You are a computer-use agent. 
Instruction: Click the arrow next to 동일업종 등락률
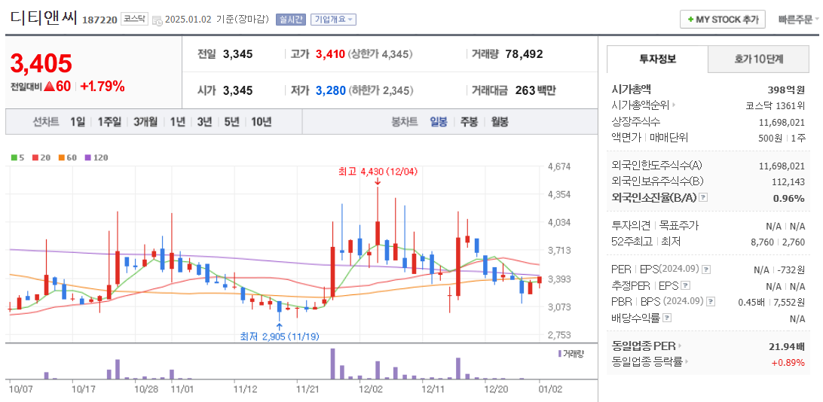coord(687,361)
